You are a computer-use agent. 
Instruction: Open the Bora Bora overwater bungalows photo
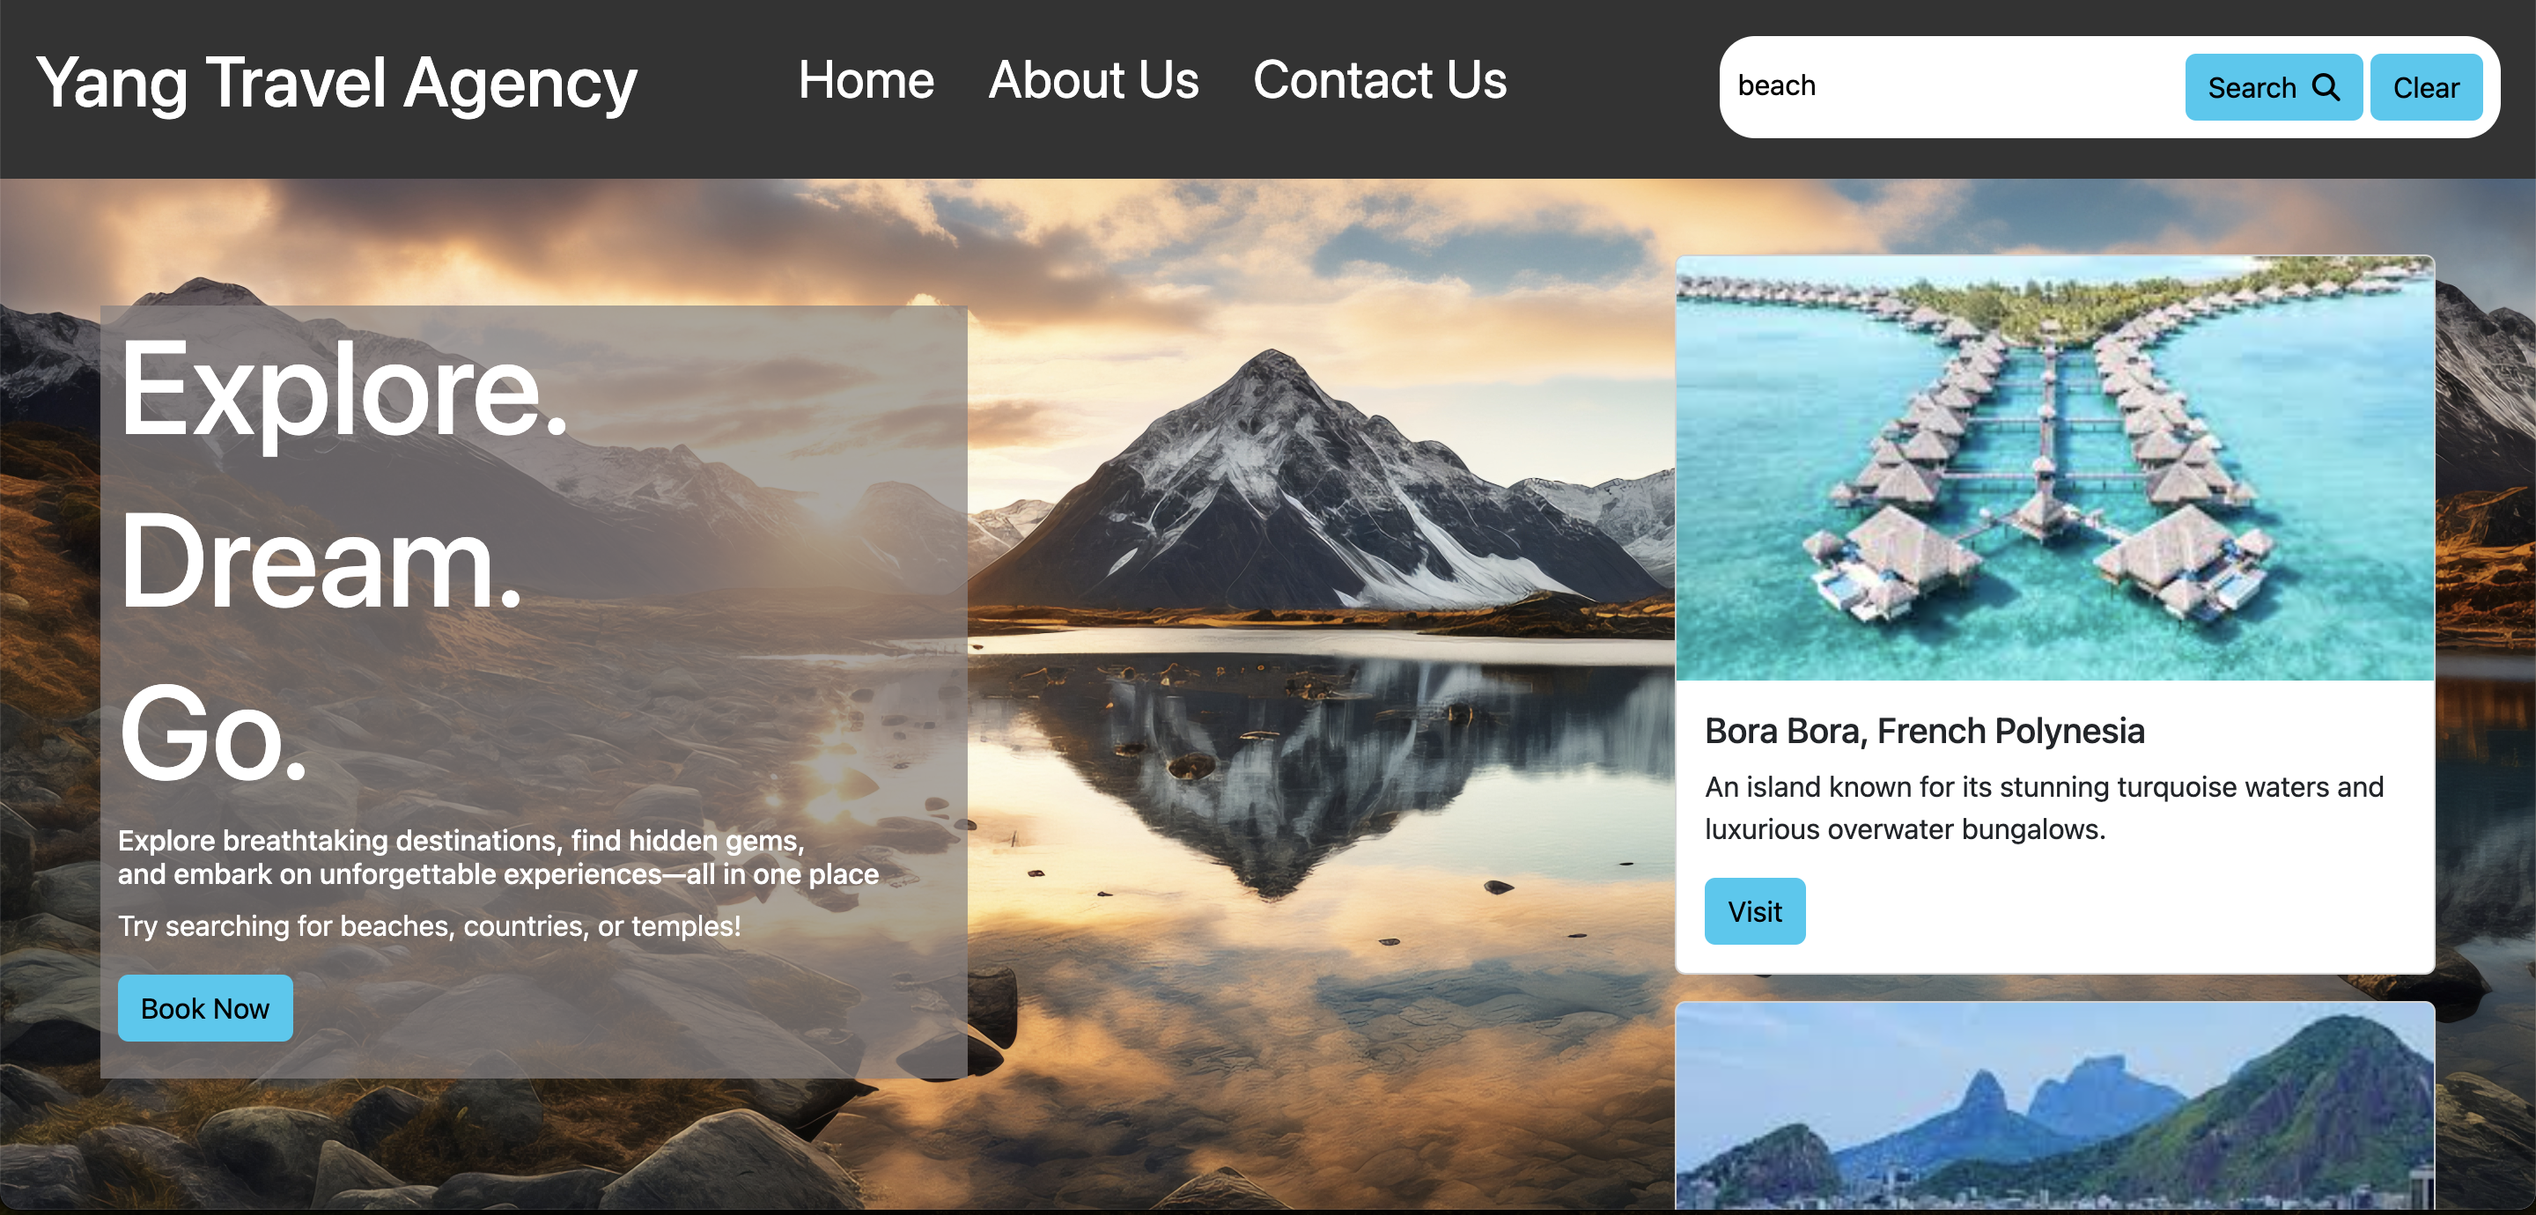(x=2054, y=468)
